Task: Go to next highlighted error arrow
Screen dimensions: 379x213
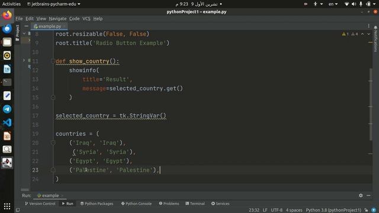Action: (368, 34)
